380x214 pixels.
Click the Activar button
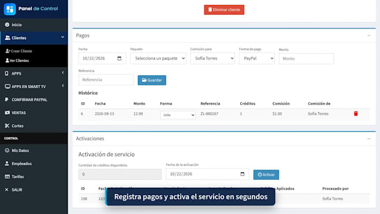point(266,175)
